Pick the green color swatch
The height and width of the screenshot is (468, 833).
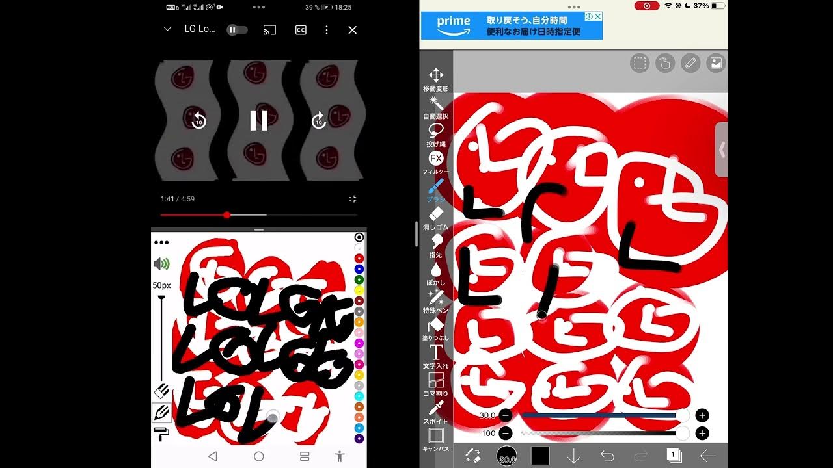click(x=359, y=279)
